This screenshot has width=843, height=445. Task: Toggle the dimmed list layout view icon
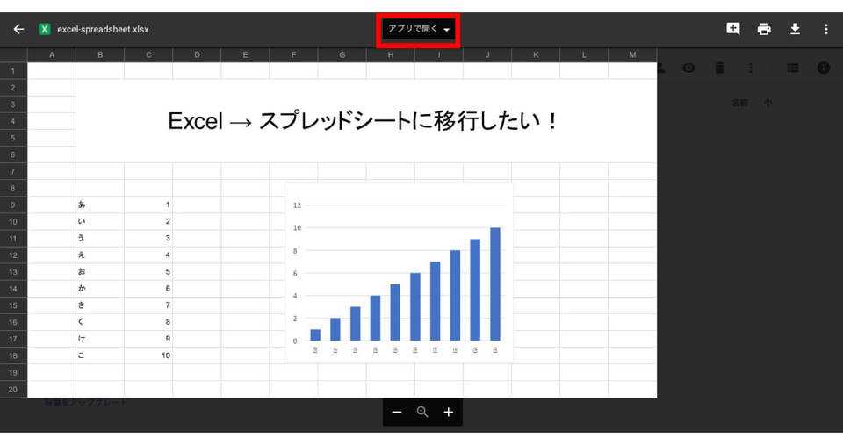[x=792, y=68]
